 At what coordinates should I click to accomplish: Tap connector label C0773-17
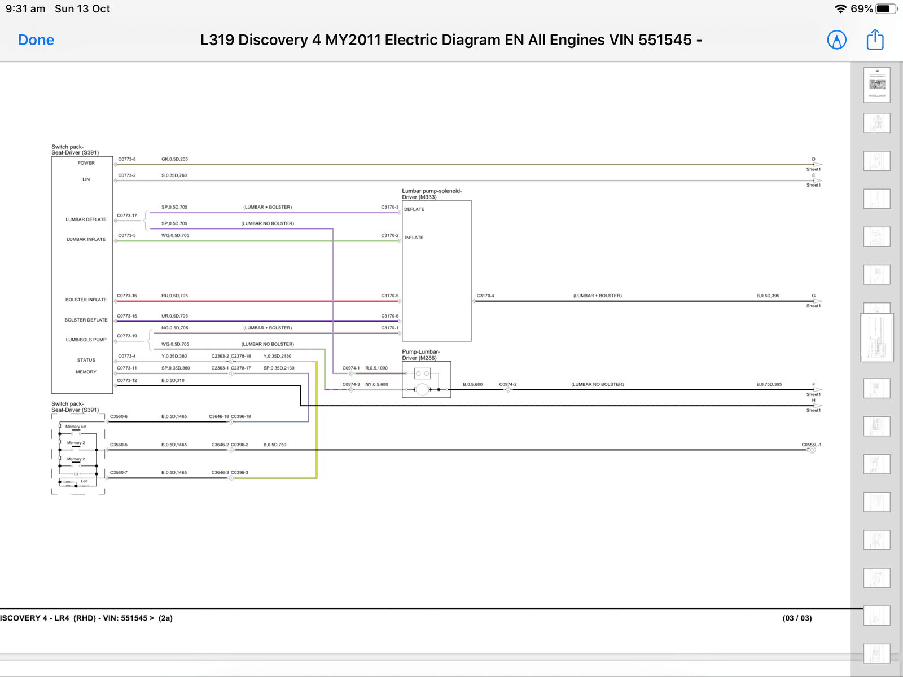(x=127, y=216)
